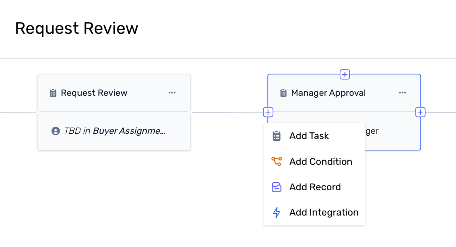Select the Request Review card title
This screenshot has width=456, height=247.
94,93
